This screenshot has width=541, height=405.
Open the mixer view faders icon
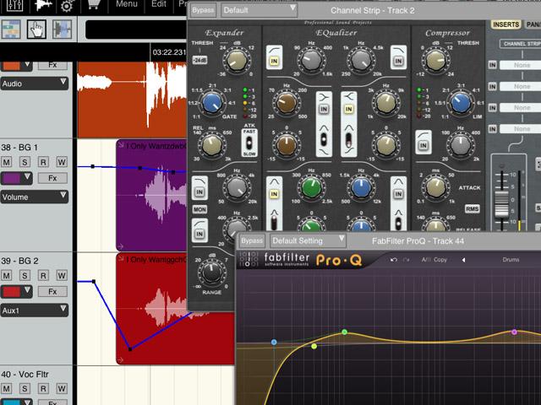click(x=14, y=5)
